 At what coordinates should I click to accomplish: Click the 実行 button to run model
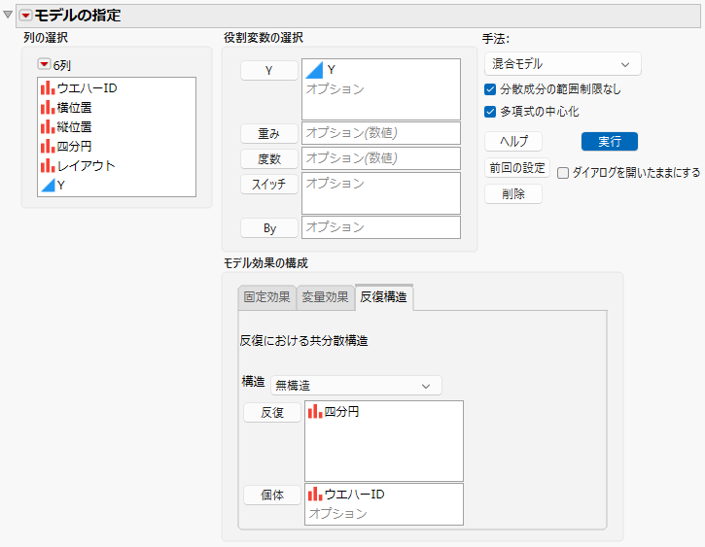[610, 142]
